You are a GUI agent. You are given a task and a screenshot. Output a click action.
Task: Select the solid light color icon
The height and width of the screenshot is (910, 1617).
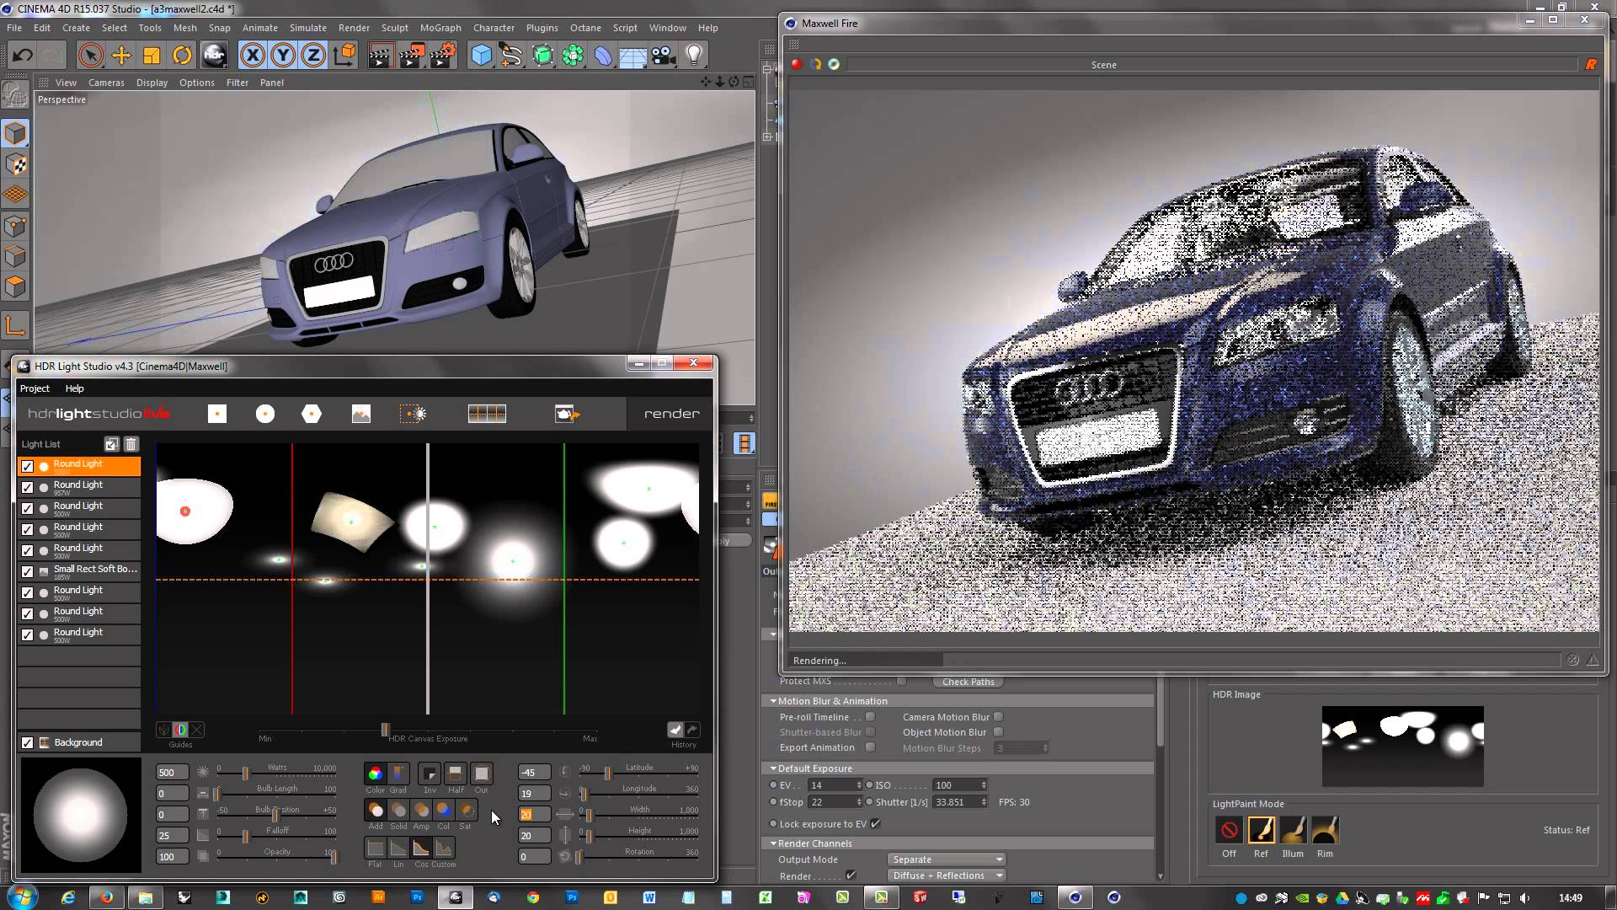coord(398,811)
